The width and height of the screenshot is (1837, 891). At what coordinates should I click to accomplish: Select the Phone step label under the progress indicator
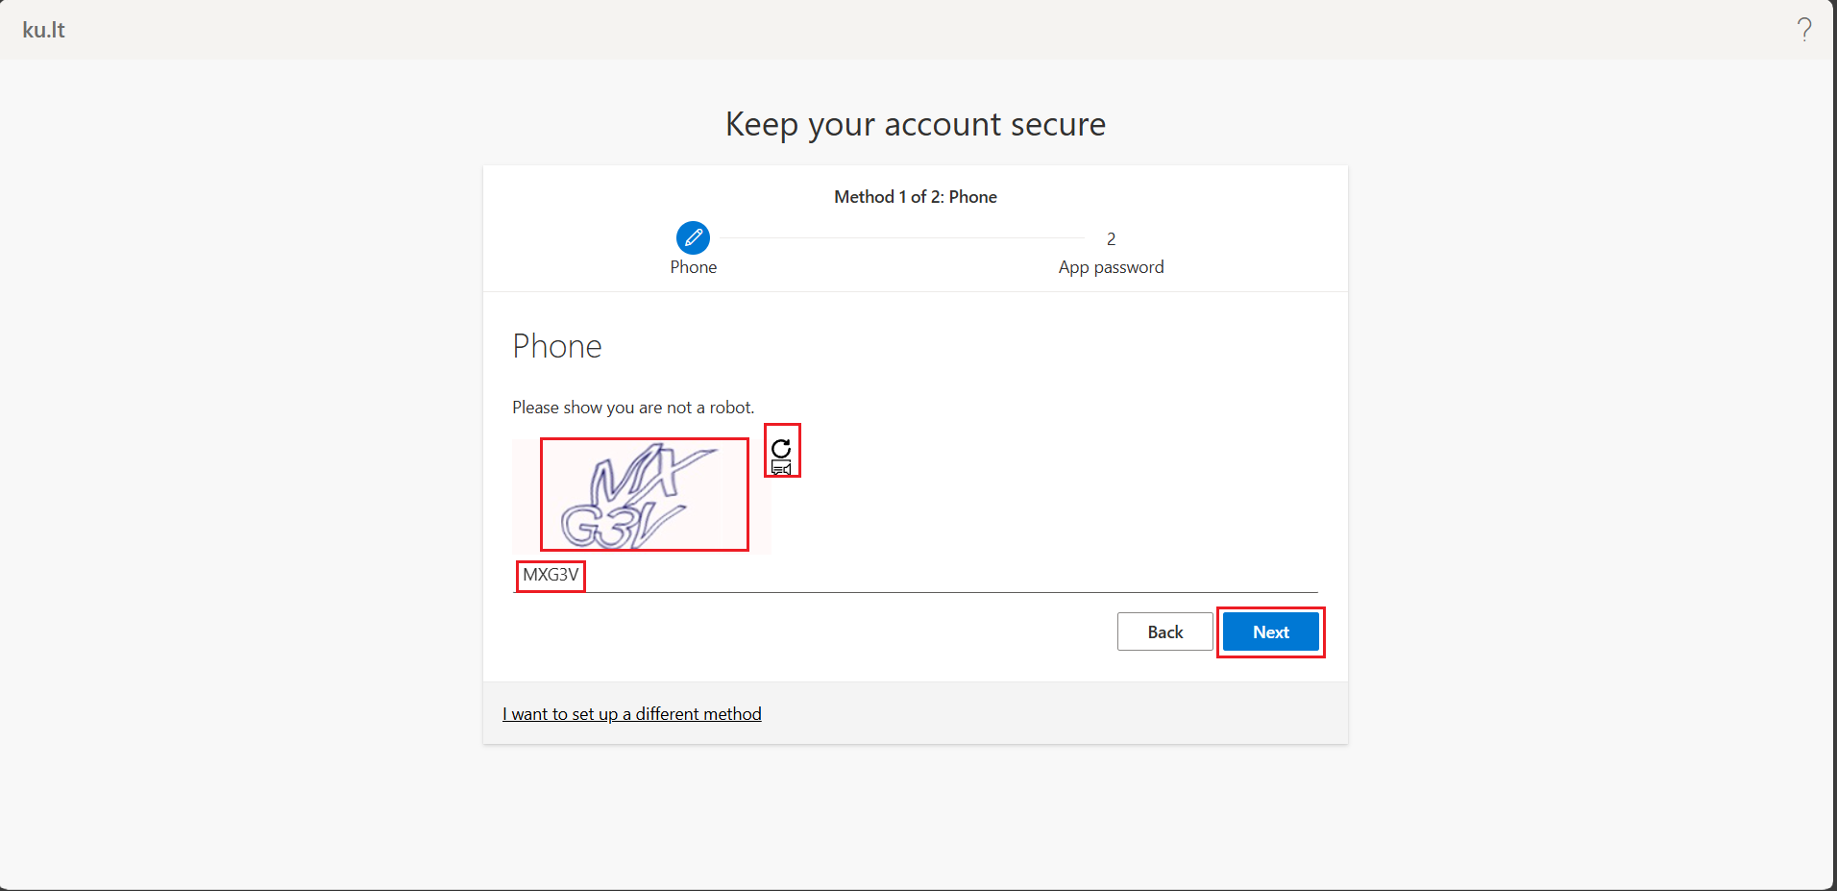pyautogui.click(x=693, y=266)
